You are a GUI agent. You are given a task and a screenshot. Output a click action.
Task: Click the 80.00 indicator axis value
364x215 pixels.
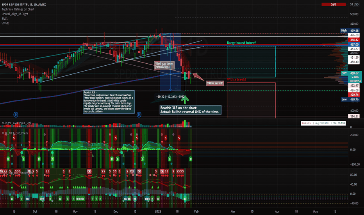pos(353,175)
